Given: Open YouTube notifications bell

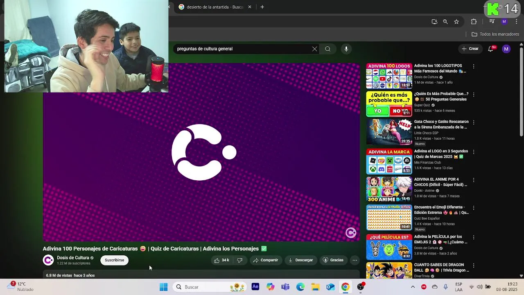Looking at the screenshot, I should [x=491, y=49].
